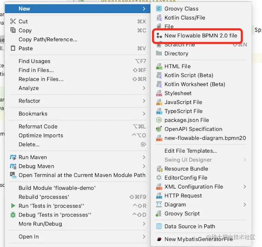Expand the Bookmarks submenu arrow

(144, 114)
